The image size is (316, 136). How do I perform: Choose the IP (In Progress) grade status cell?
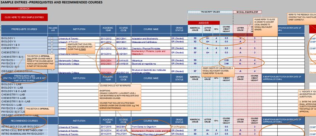coord(179,127)
